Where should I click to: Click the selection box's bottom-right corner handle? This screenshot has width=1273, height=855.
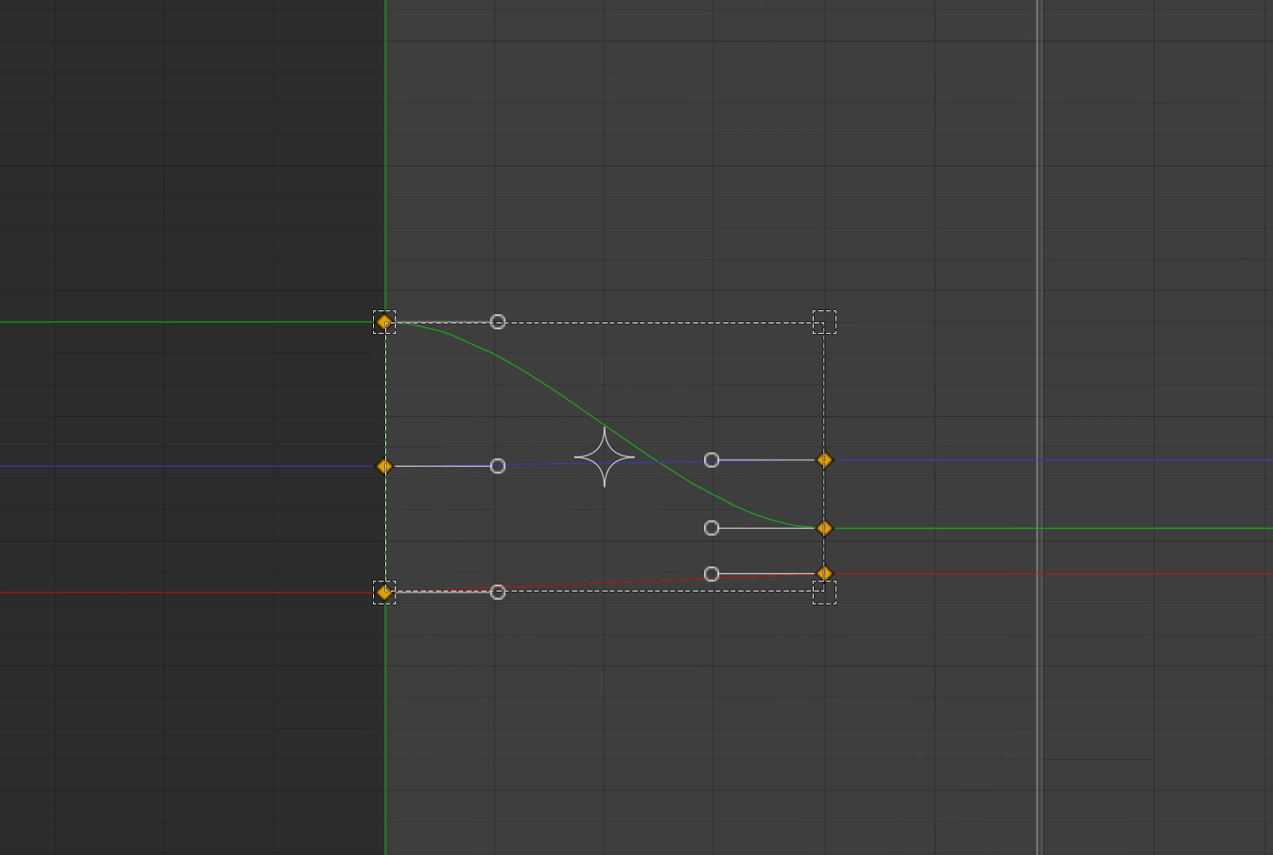(824, 593)
